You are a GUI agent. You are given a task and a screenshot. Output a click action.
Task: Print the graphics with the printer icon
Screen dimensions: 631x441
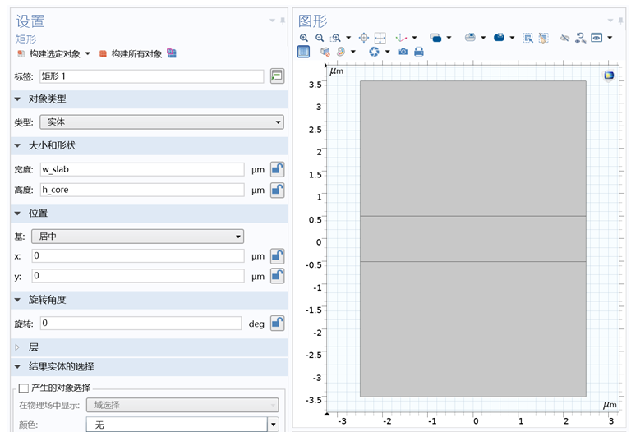pyautogui.click(x=419, y=52)
